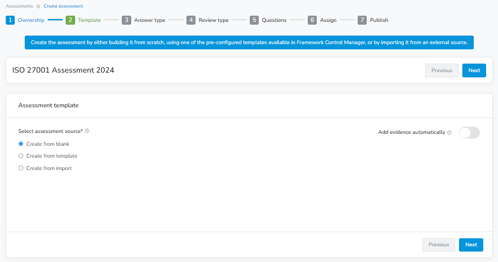Enable Add evidence automatically switch
The image size is (498, 262).
(x=469, y=133)
